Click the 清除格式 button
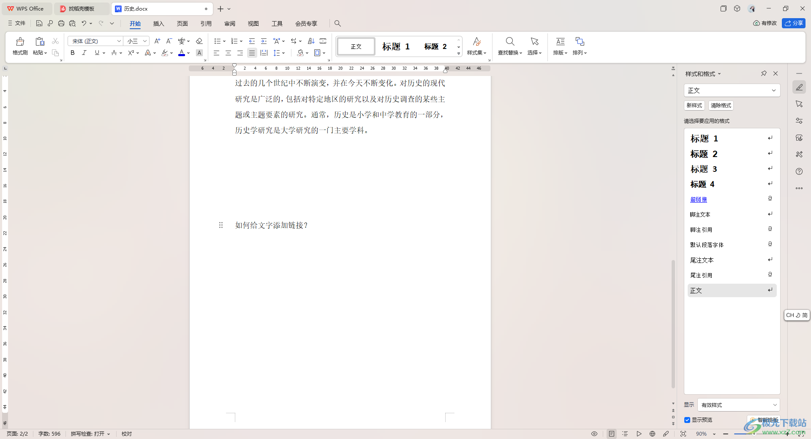 (x=721, y=106)
